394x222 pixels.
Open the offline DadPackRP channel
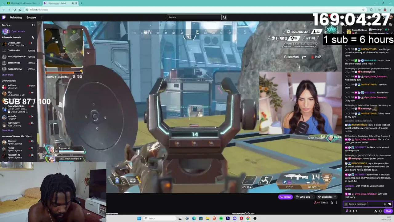click(18, 51)
